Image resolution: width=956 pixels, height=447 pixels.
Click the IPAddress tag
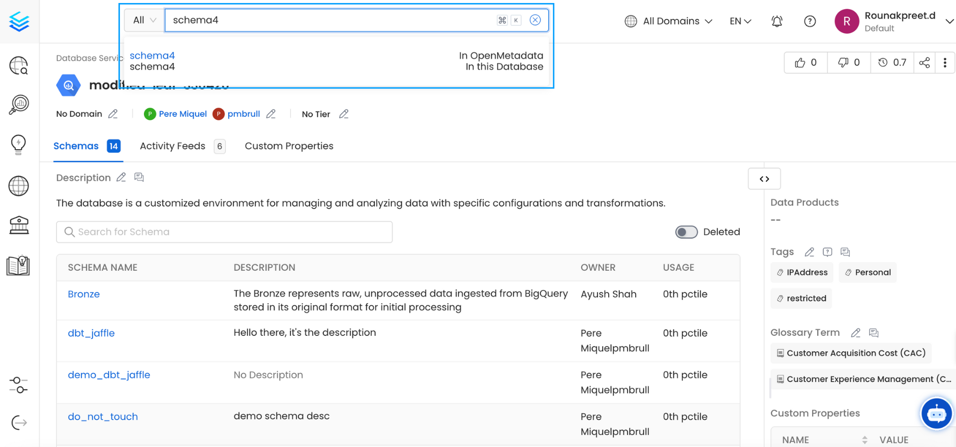tap(802, 272)
